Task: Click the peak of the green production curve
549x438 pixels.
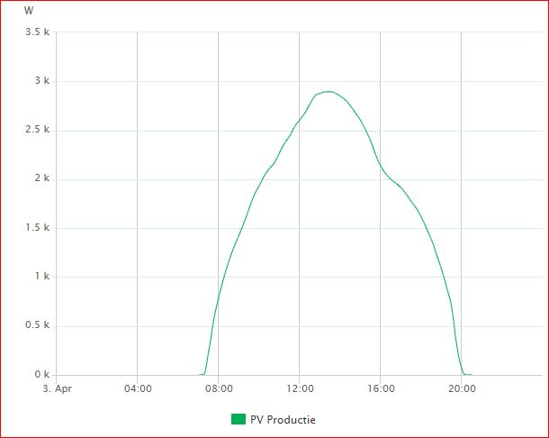Action: point(328,92)
